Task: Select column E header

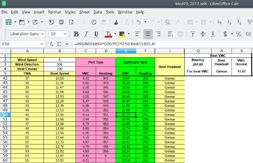Action: (x=126, y=51)
